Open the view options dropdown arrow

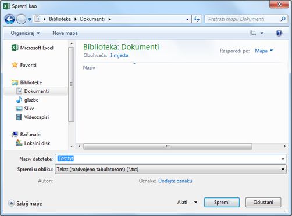point(262,33)
